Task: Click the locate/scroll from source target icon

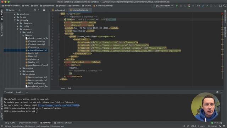Action: [35, 10]
